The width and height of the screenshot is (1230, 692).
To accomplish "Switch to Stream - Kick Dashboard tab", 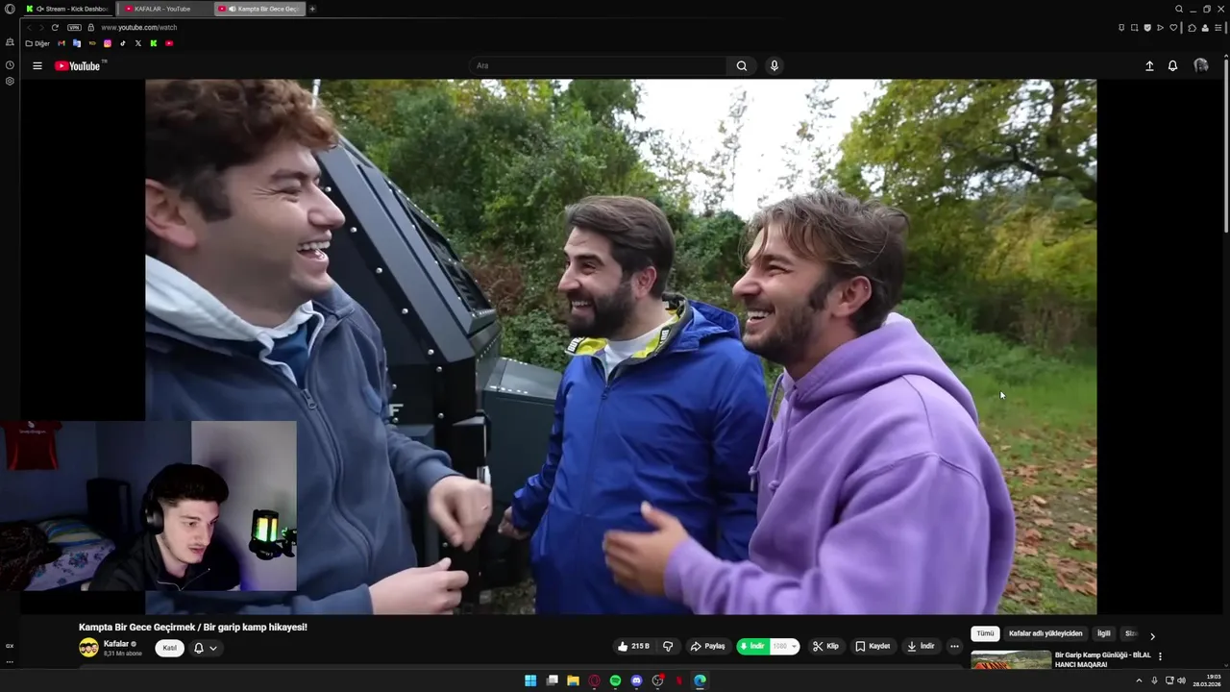I will coord(68,9).
